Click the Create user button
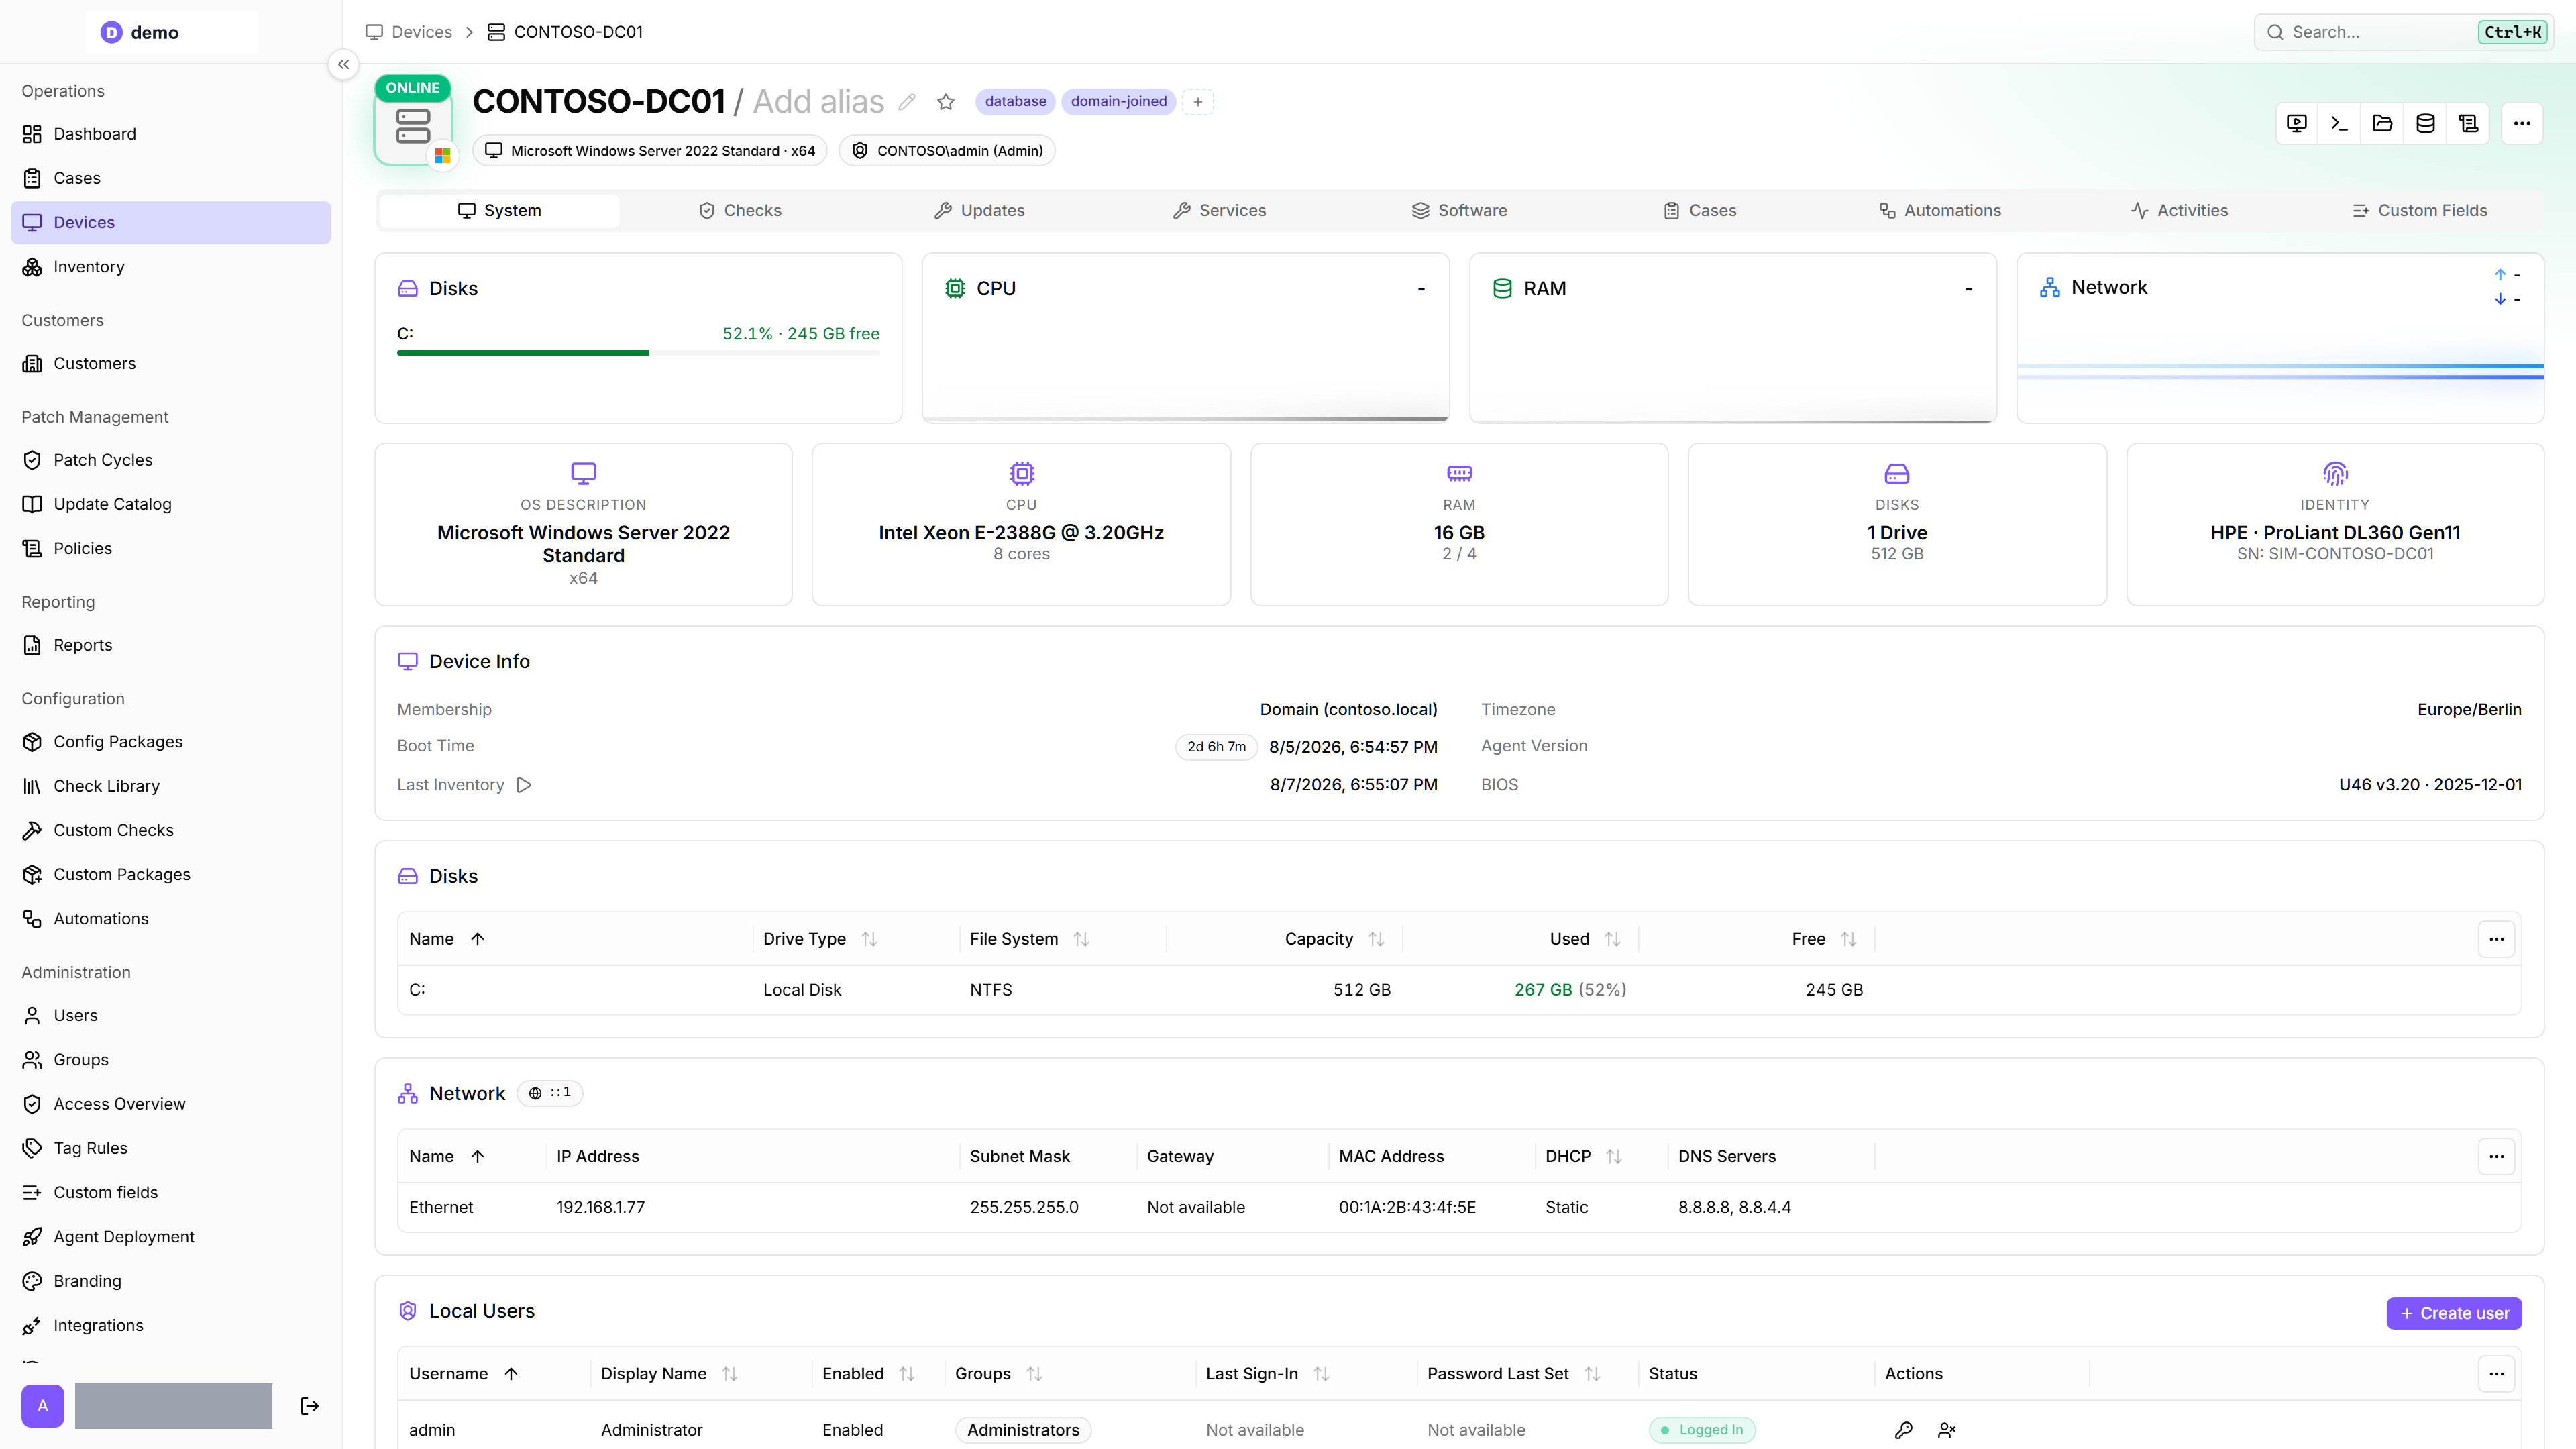 [2454, 1314]
